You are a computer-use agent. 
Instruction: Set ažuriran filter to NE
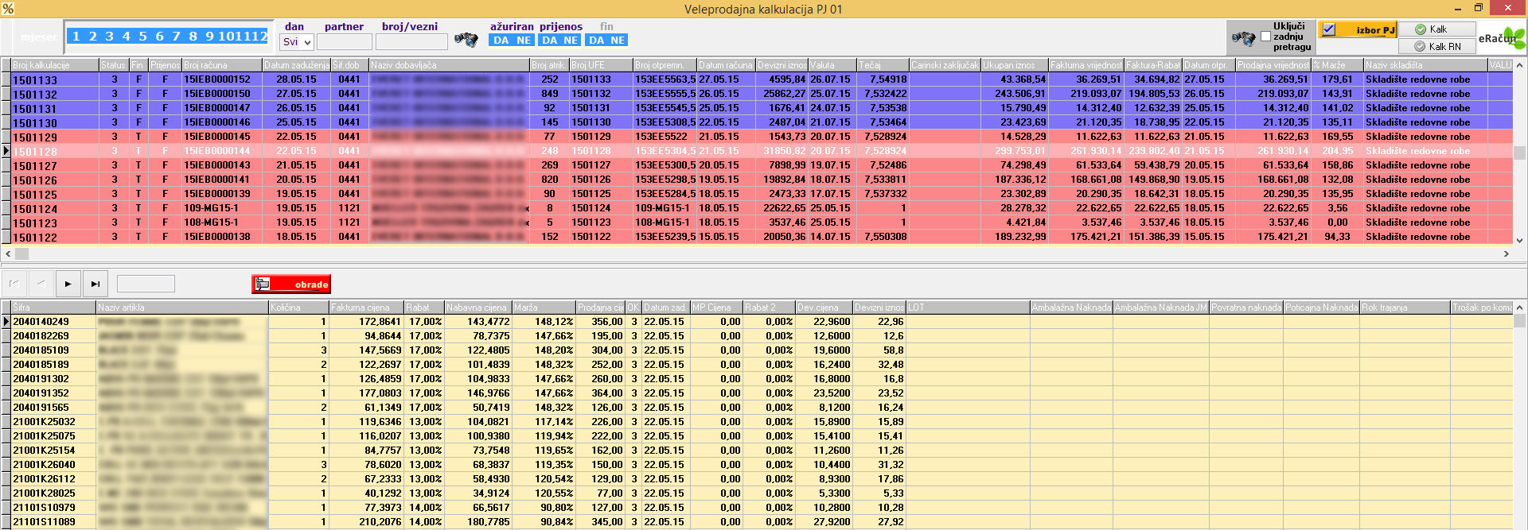(x=523, y=41)
